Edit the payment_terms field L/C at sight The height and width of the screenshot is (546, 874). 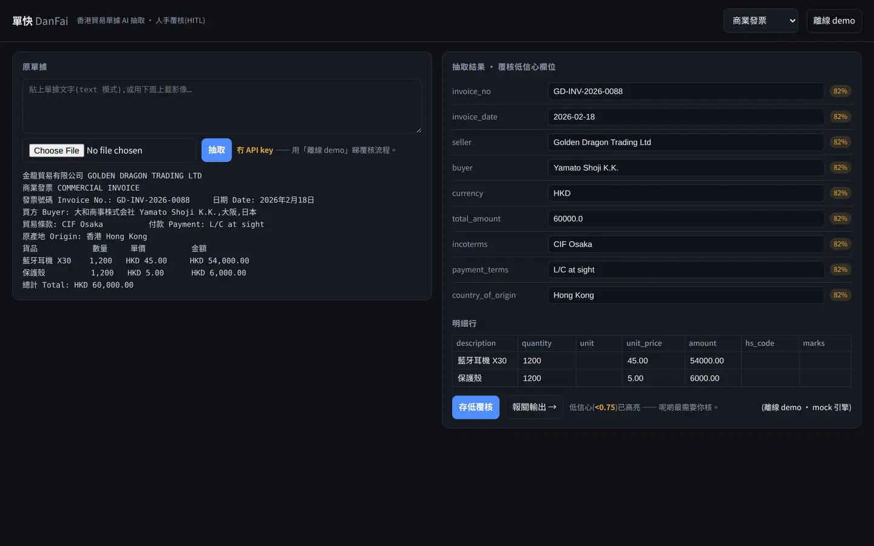tap(686, 269)
